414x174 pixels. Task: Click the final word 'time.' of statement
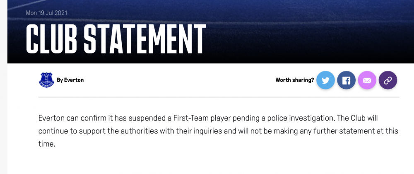pos(47,144)
